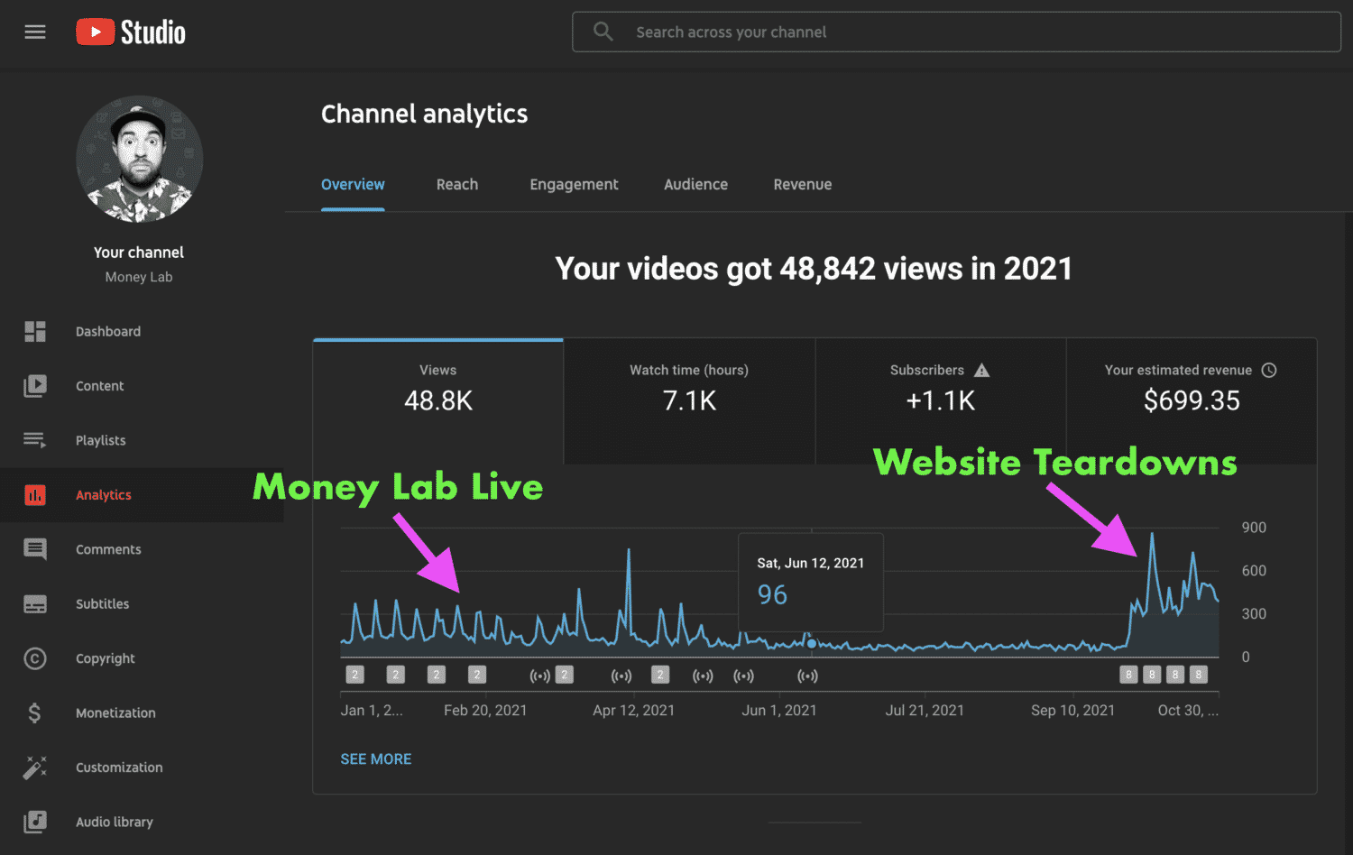Switch to the Audience tab
Image resolution: width=1353 pixels, height=855 pixels.
[695, 184]
